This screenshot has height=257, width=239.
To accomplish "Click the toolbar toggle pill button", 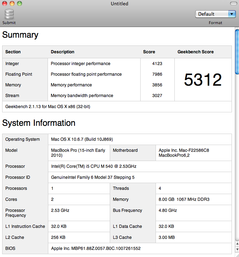I will (233, 4).
